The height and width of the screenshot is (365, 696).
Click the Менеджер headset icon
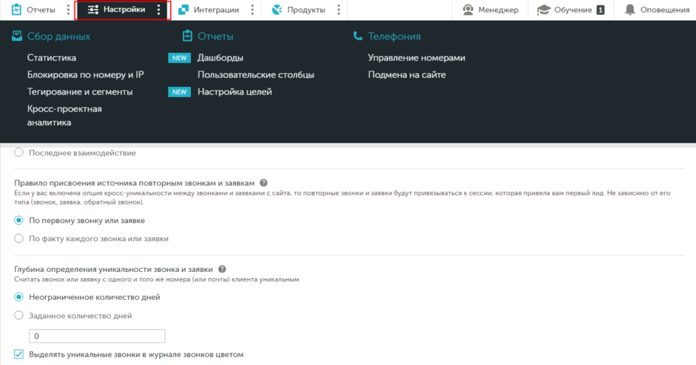468,10
